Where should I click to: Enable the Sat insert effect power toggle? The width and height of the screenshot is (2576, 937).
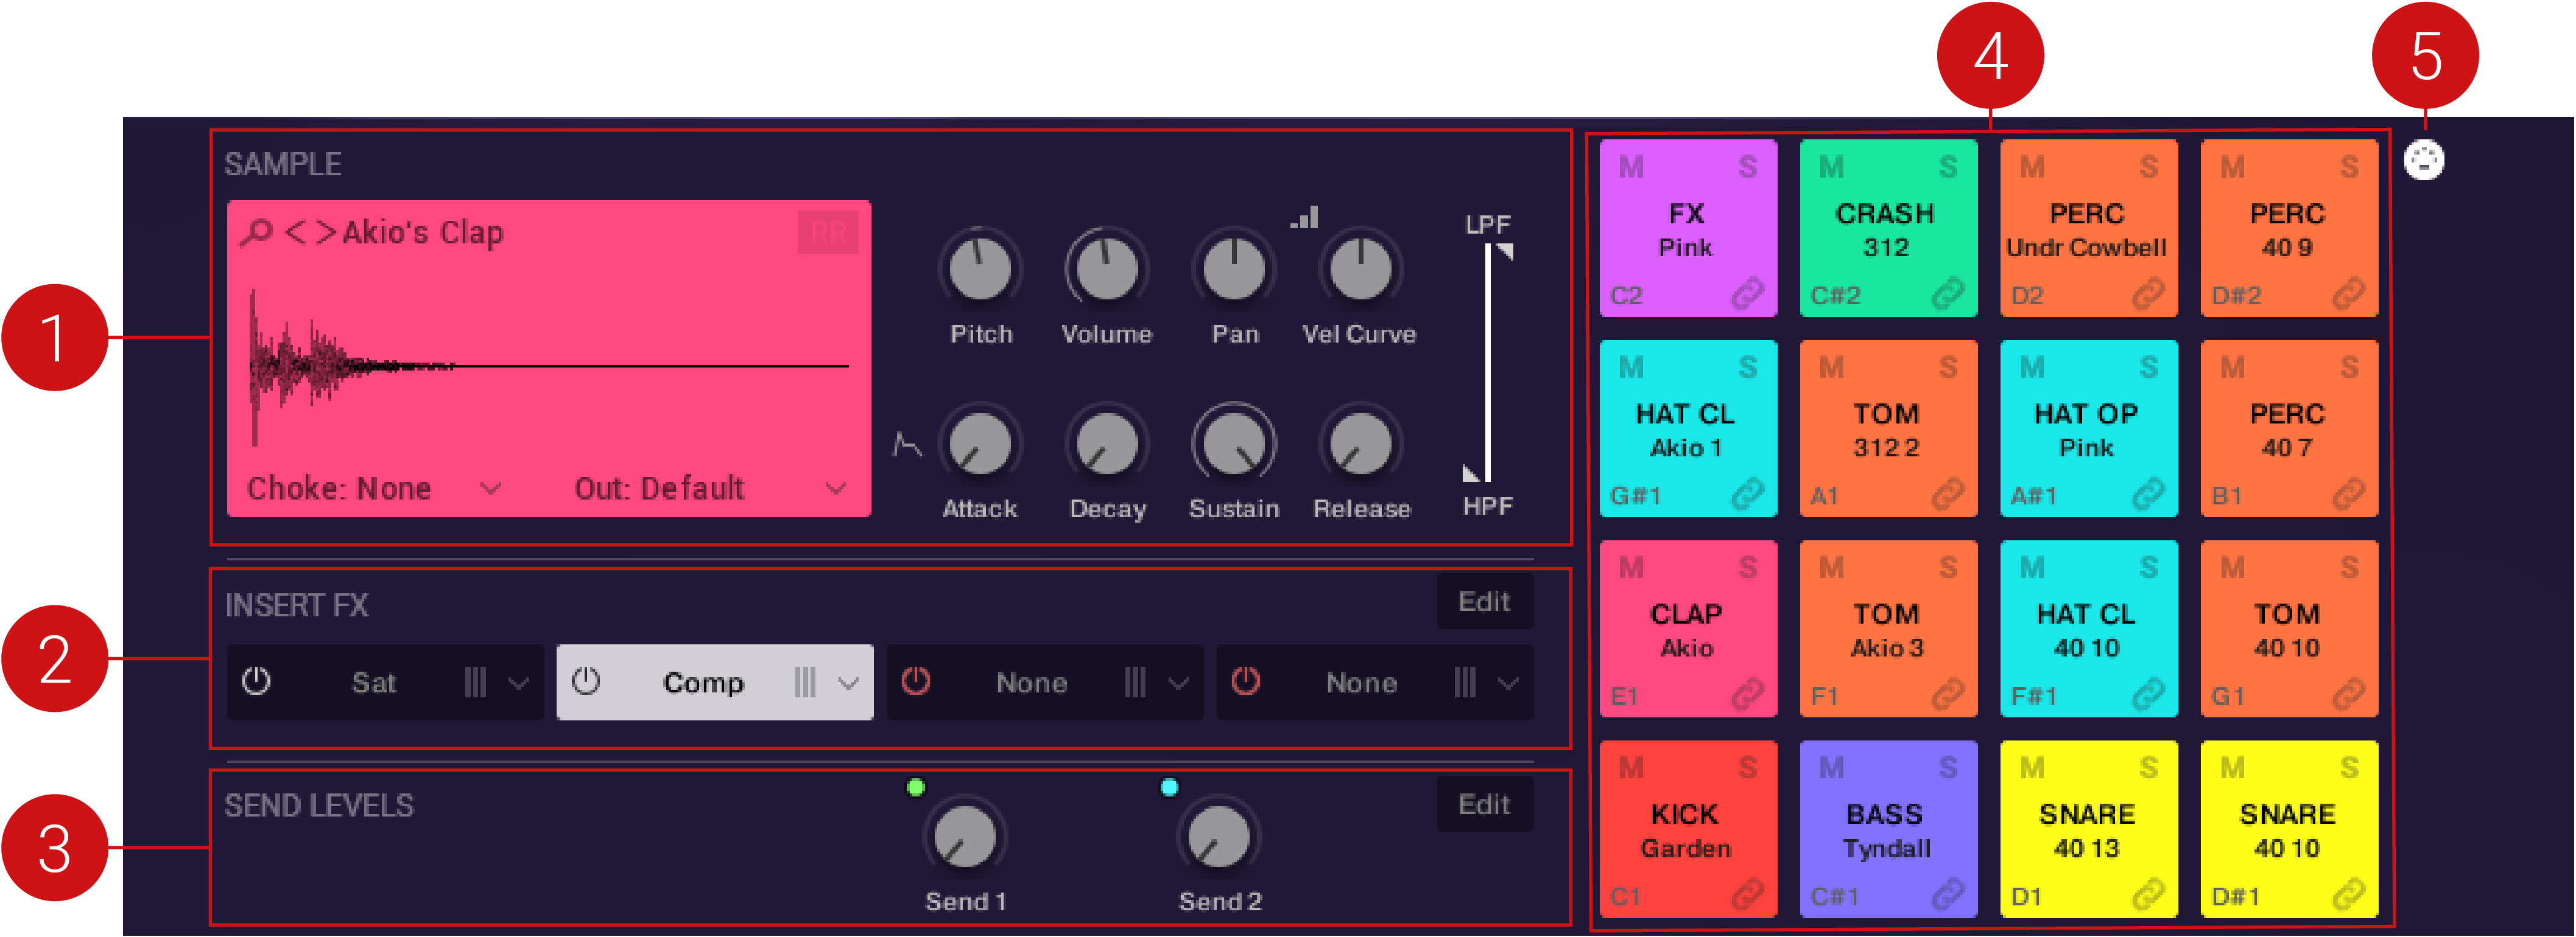256,682
